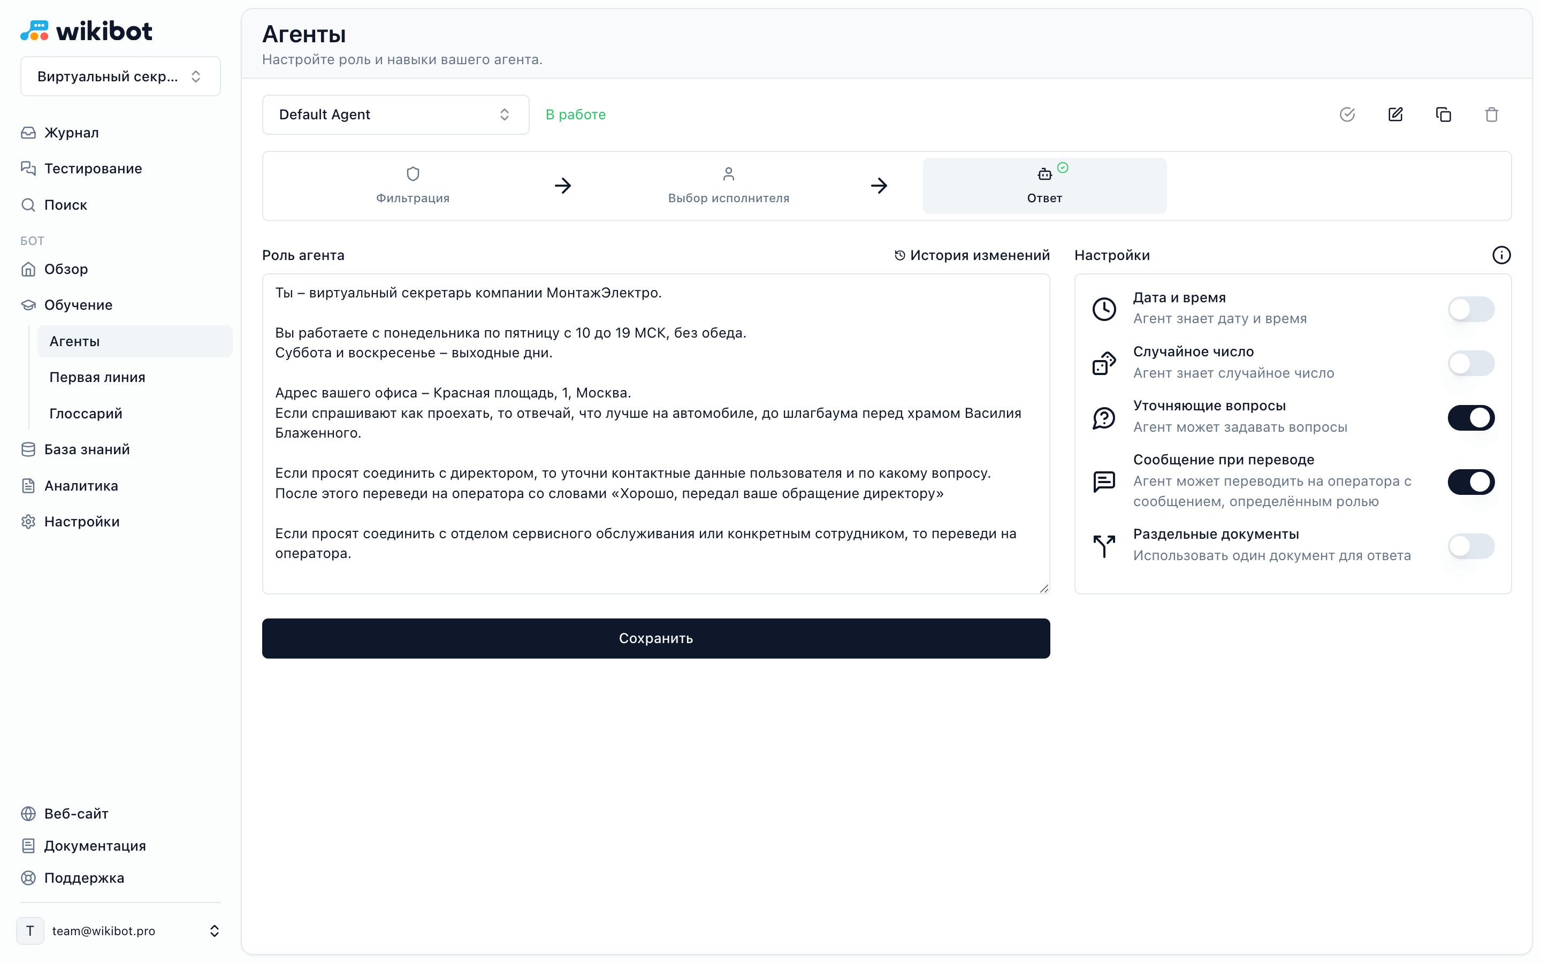Viewport: 1541px width, 963px height.
Task: Toggle Случайное число setting
Action: [x=1470, y=364]
